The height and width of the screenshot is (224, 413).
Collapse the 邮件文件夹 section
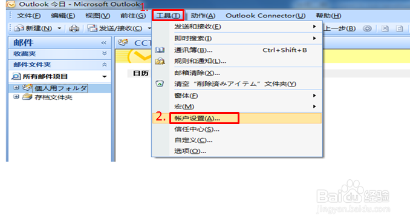[x=104, y=65]
